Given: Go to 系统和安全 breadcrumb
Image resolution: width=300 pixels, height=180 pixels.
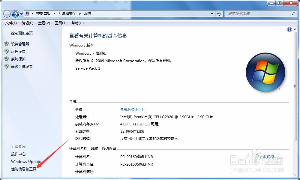Looking at the screenshot, I should tap(67, 13).
